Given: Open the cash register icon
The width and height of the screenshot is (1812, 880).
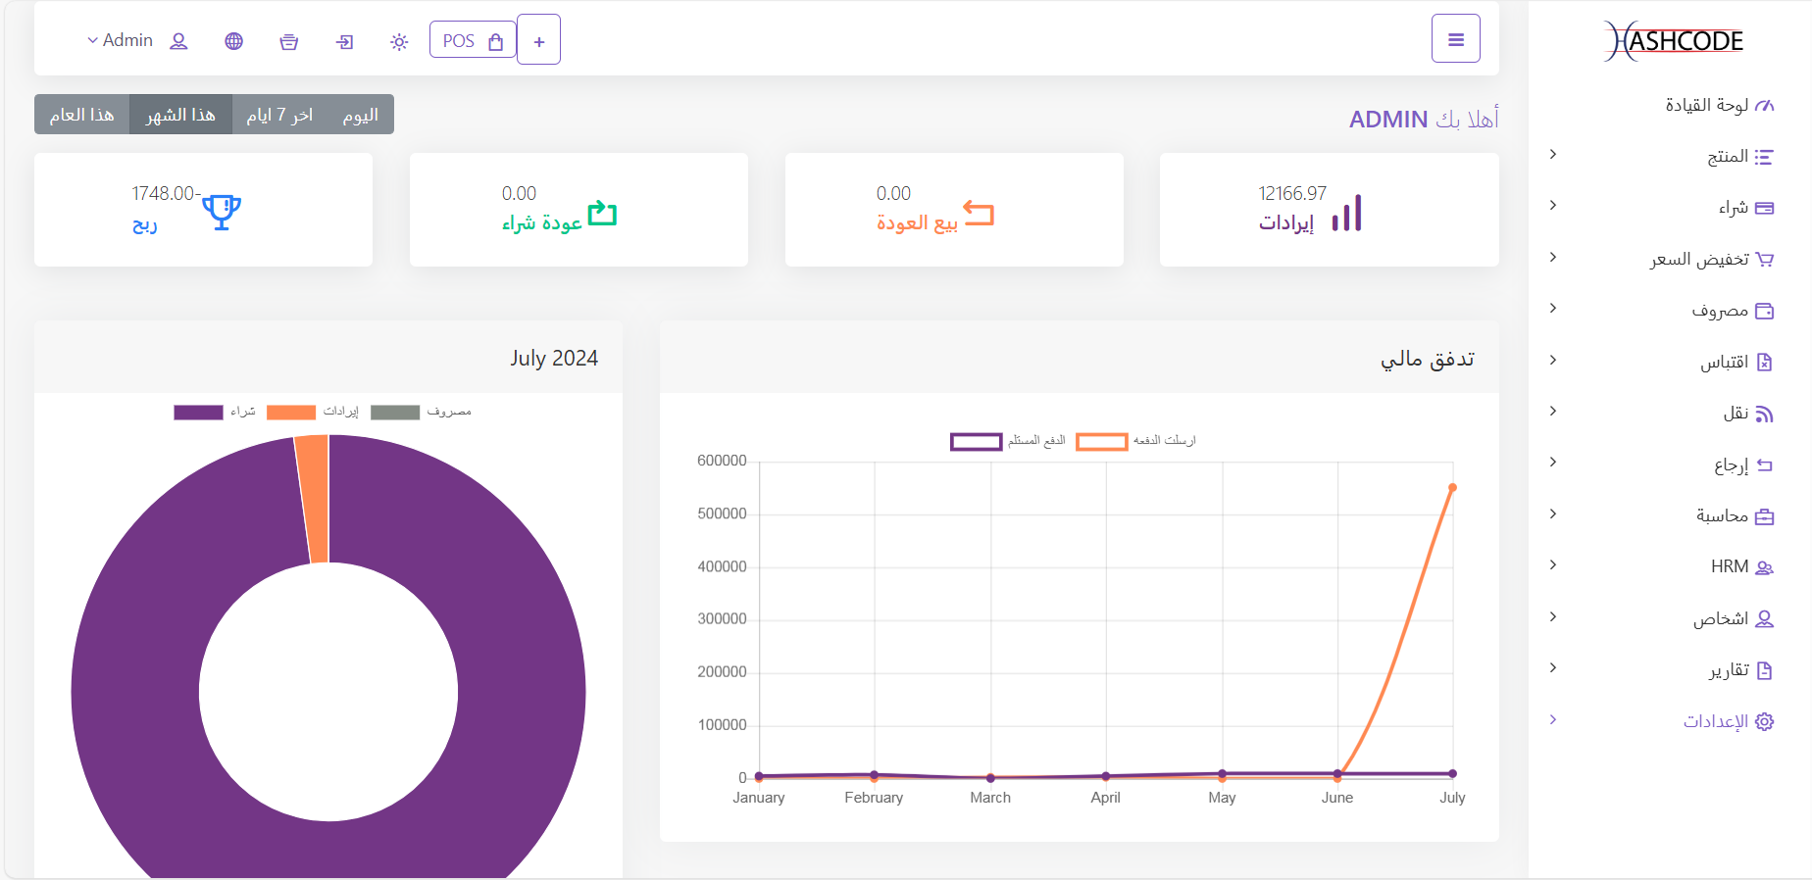Looking at the screenshot, I should pos(288,41).
